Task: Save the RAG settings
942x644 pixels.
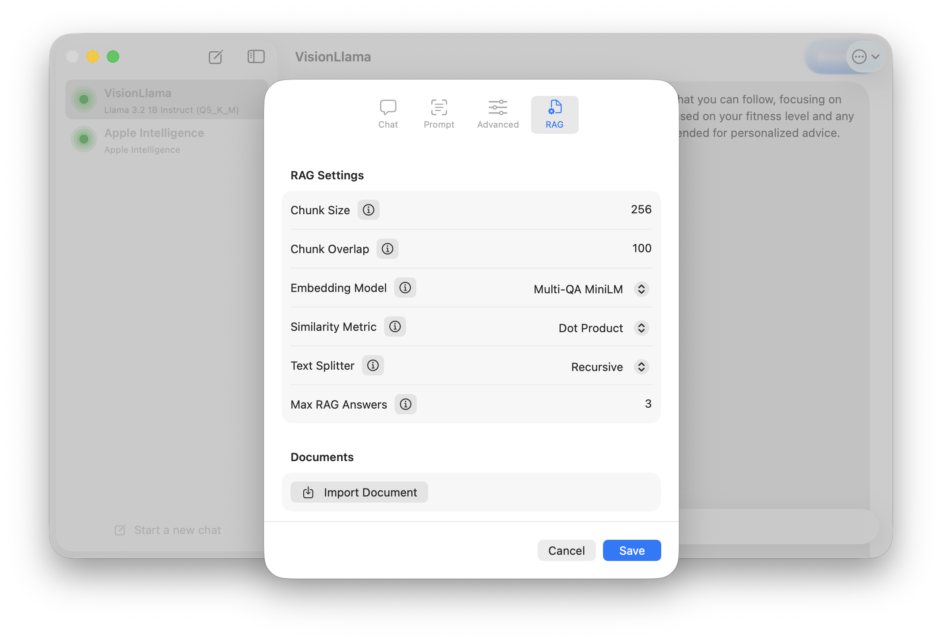Action: [631, 550]
